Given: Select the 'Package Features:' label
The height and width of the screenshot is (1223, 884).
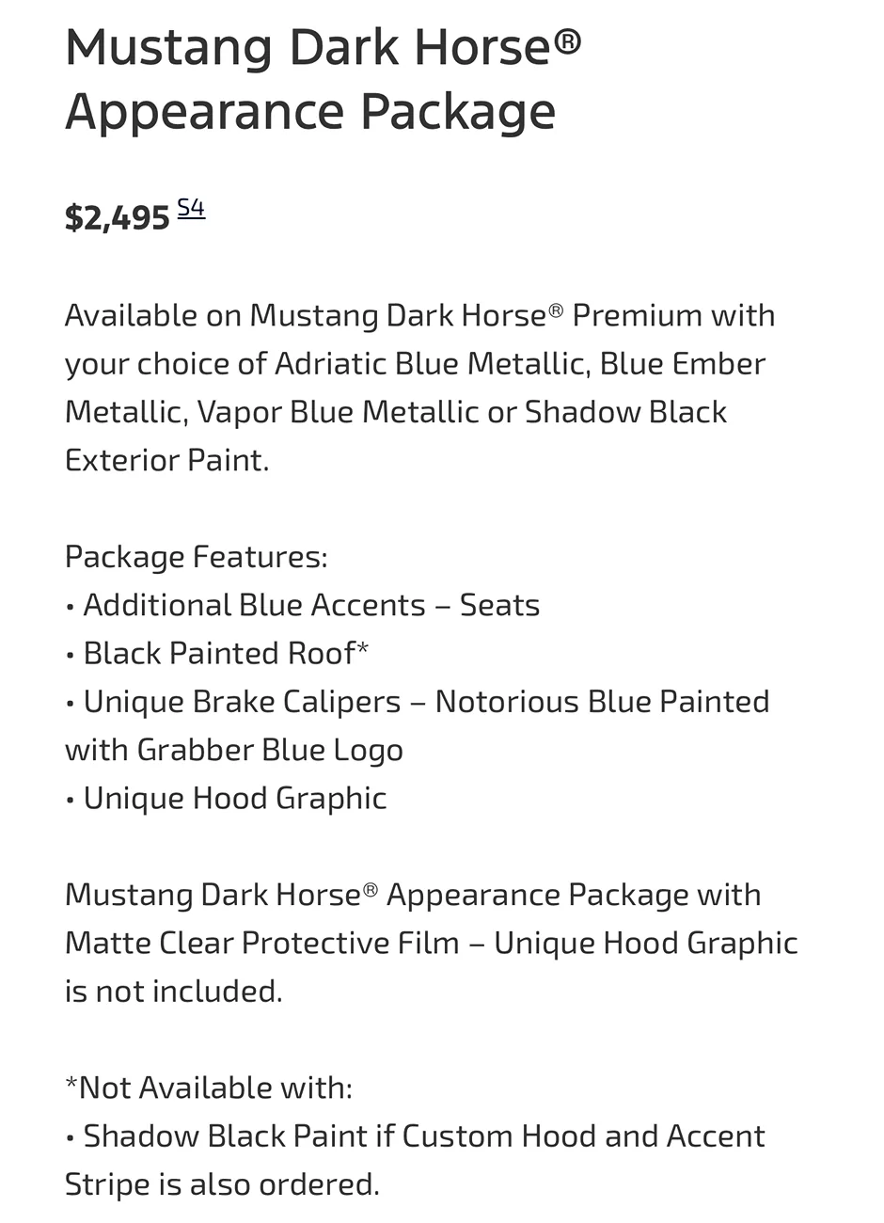Looking at the screenshot, I should pos(197,557).
